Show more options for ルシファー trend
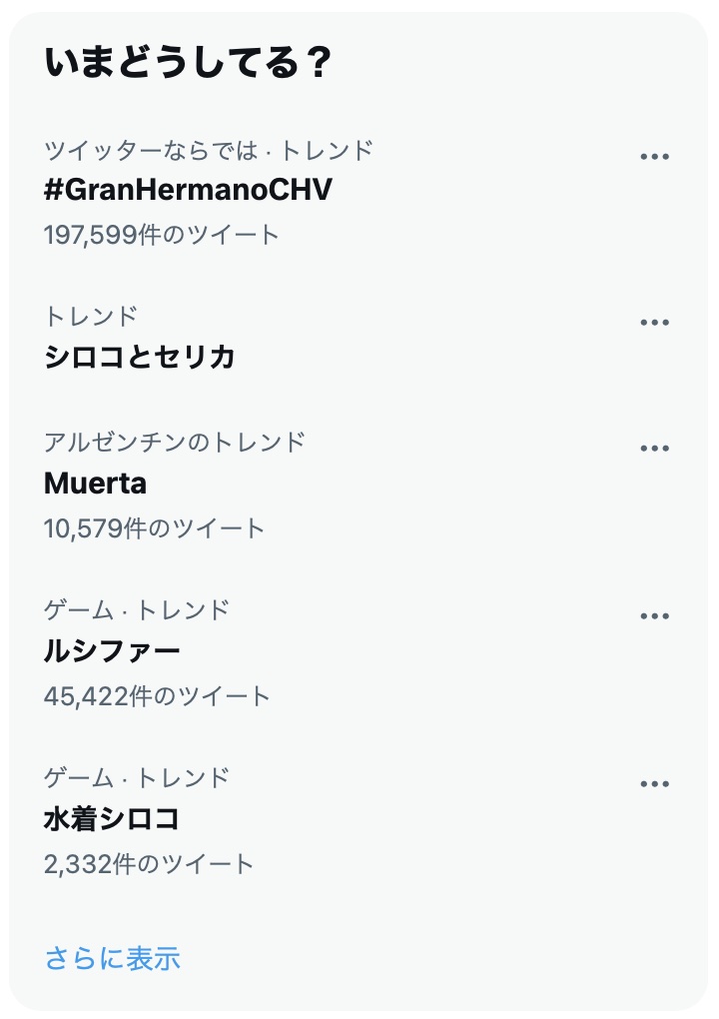 click(x=654, y=616)
